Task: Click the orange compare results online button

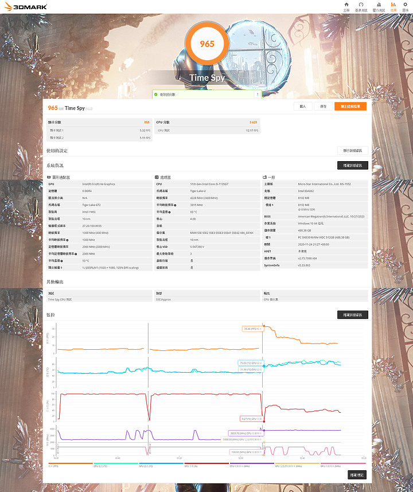Action: [x=350, y=106]
